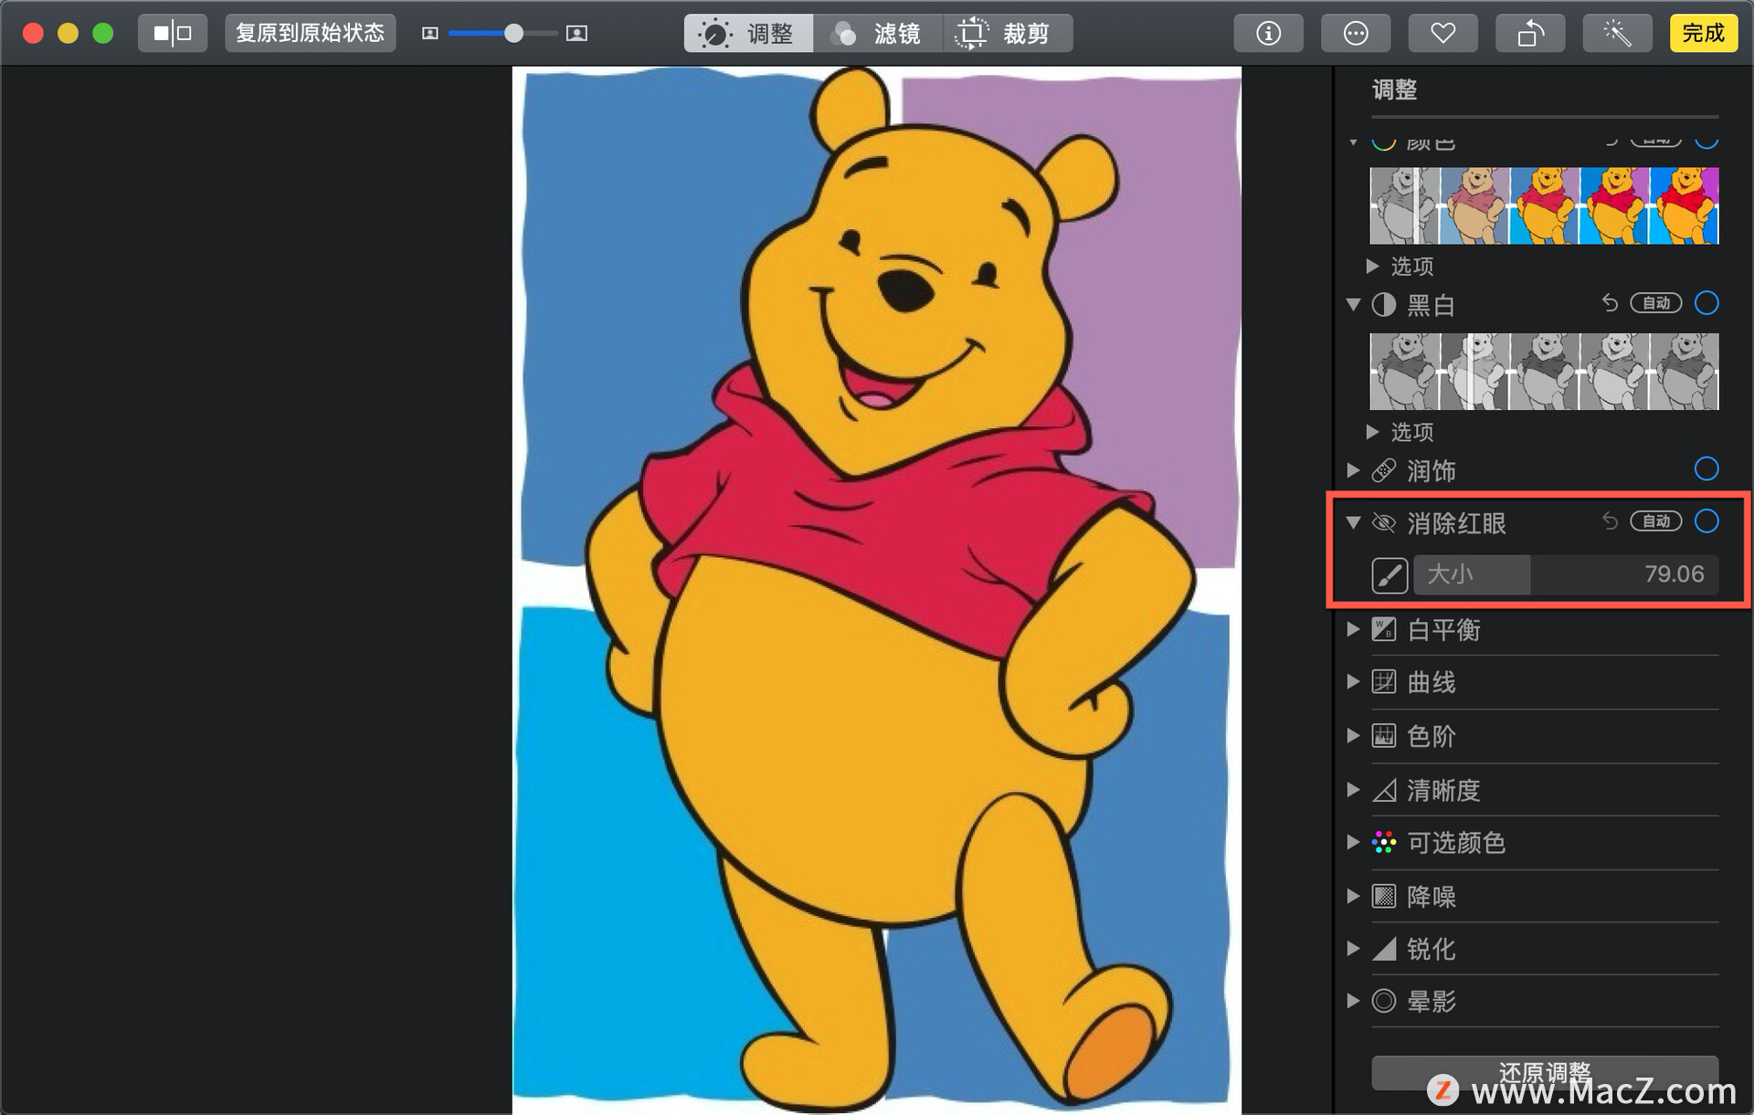Toggle the 黑白 adjustment enable circle

1706,303
